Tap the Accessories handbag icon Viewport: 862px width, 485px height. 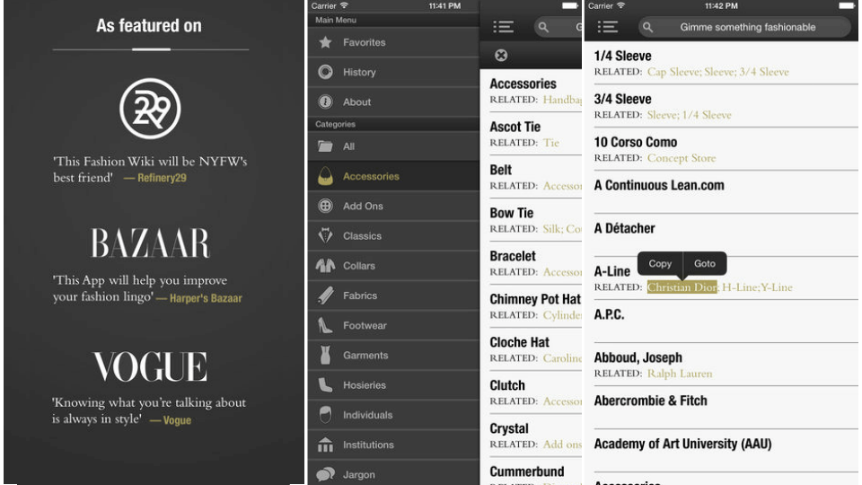(325, 176)
